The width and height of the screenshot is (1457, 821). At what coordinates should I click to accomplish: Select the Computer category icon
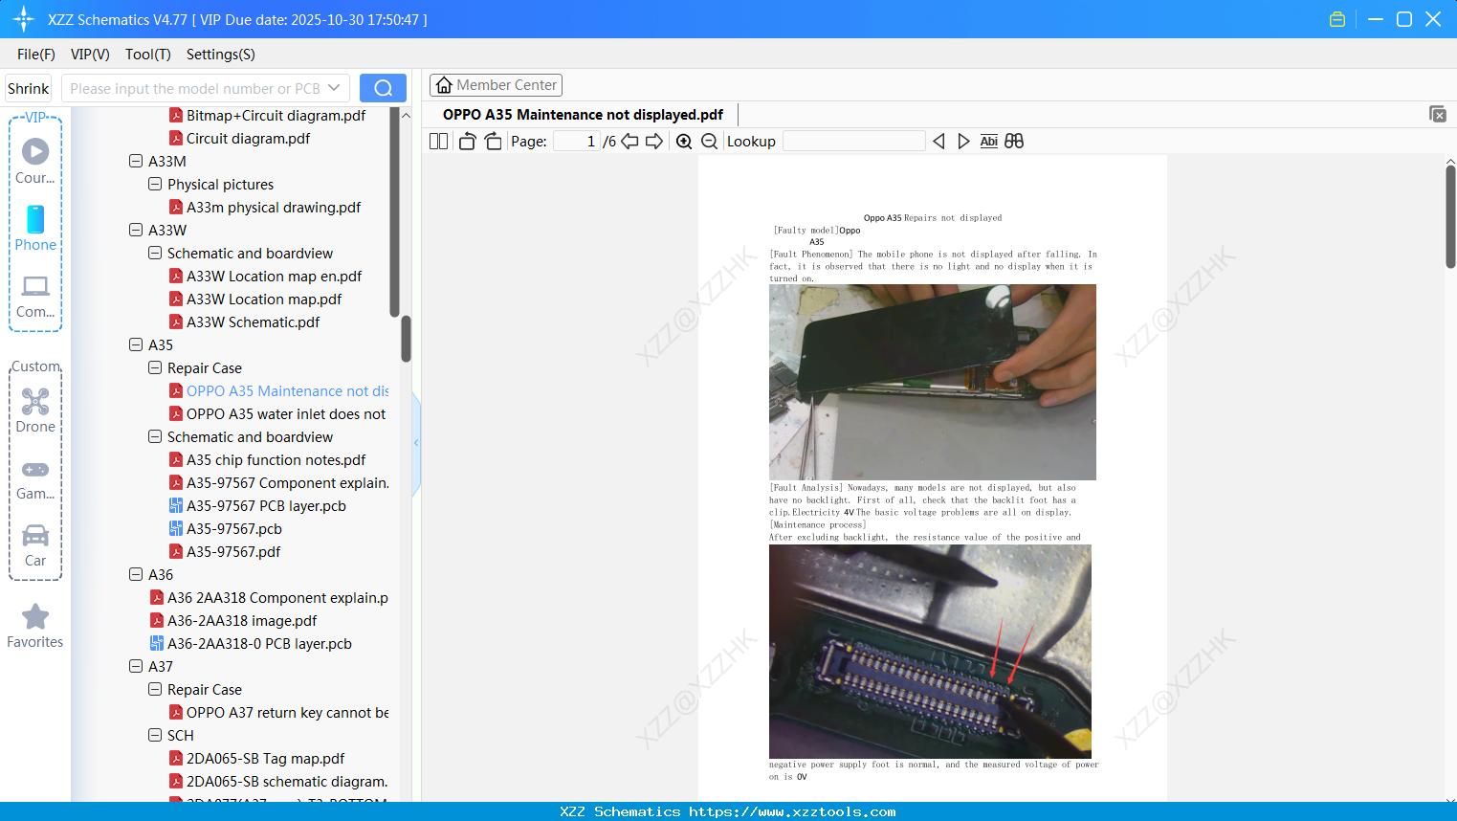click(x=35, y=296)
